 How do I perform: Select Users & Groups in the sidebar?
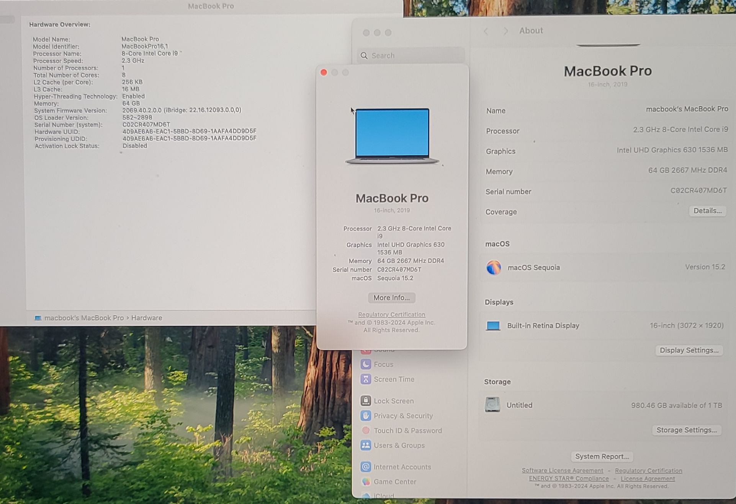click(399, 445)
